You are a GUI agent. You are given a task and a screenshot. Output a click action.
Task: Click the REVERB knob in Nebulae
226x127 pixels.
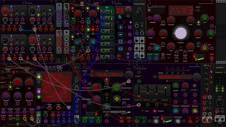pyautogui.click(x=195, y=111)
